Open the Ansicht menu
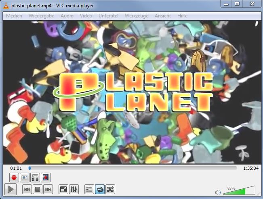The width and height of the screenshot is (263, 199). click(163, 16)
